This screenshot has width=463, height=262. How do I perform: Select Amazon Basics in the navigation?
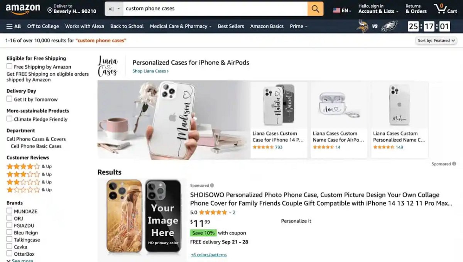(x=267, y=26)
